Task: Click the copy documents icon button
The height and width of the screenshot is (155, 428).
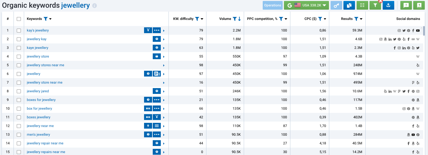Action: coord(349,5)
